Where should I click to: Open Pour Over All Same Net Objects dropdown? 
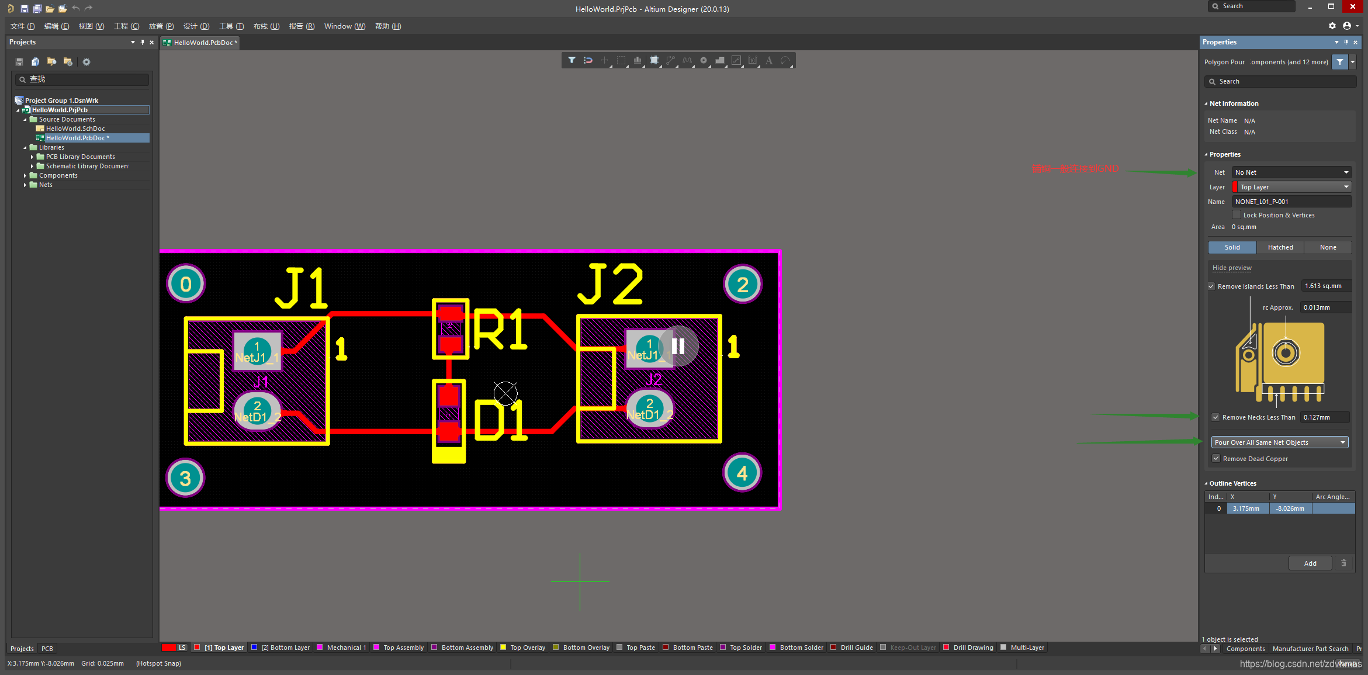(x=1280, y=442)
